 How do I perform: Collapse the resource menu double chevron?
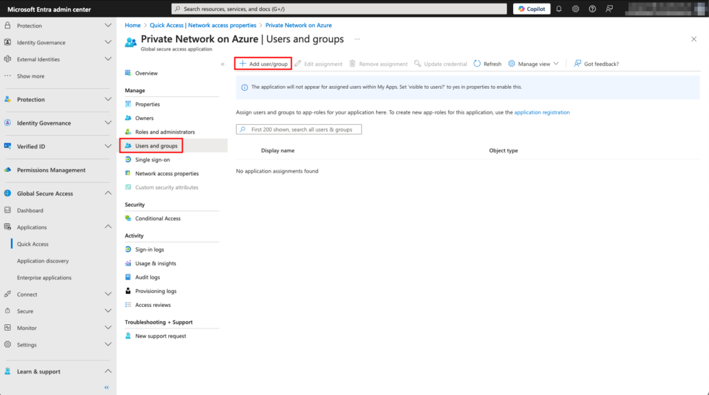pyautogui.click(x=222, y=64)
